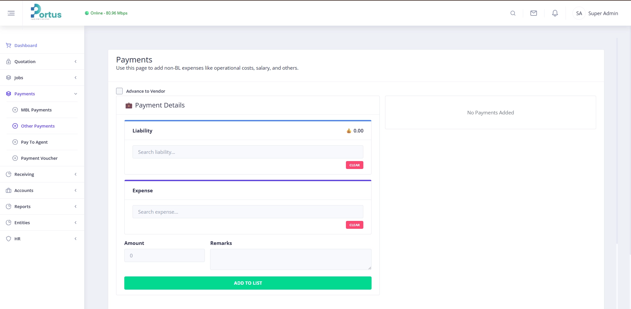Click the Search expense input field
Viewport: 631px width, 309px height.
[x=248, y=212]
